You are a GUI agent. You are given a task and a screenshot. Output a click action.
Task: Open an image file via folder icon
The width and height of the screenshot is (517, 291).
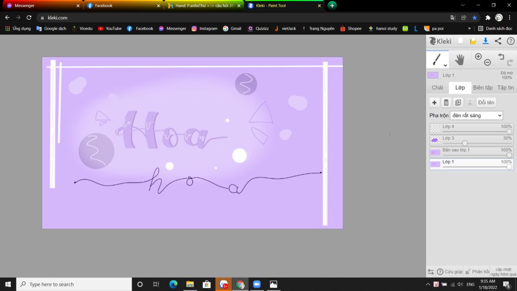pyautogui.click(x=473, y=41)
